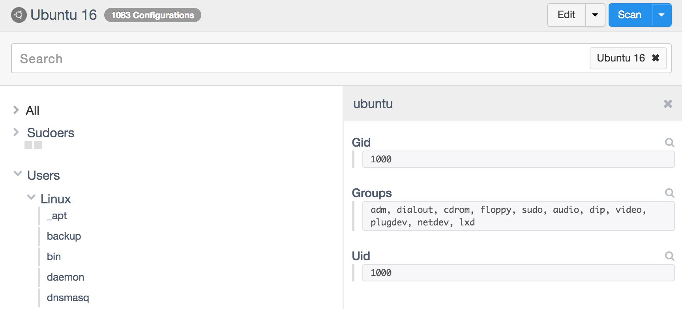This screenshot has width=682, height=309.
Task: Click the Gid heading label
Action: click(361, 142)
